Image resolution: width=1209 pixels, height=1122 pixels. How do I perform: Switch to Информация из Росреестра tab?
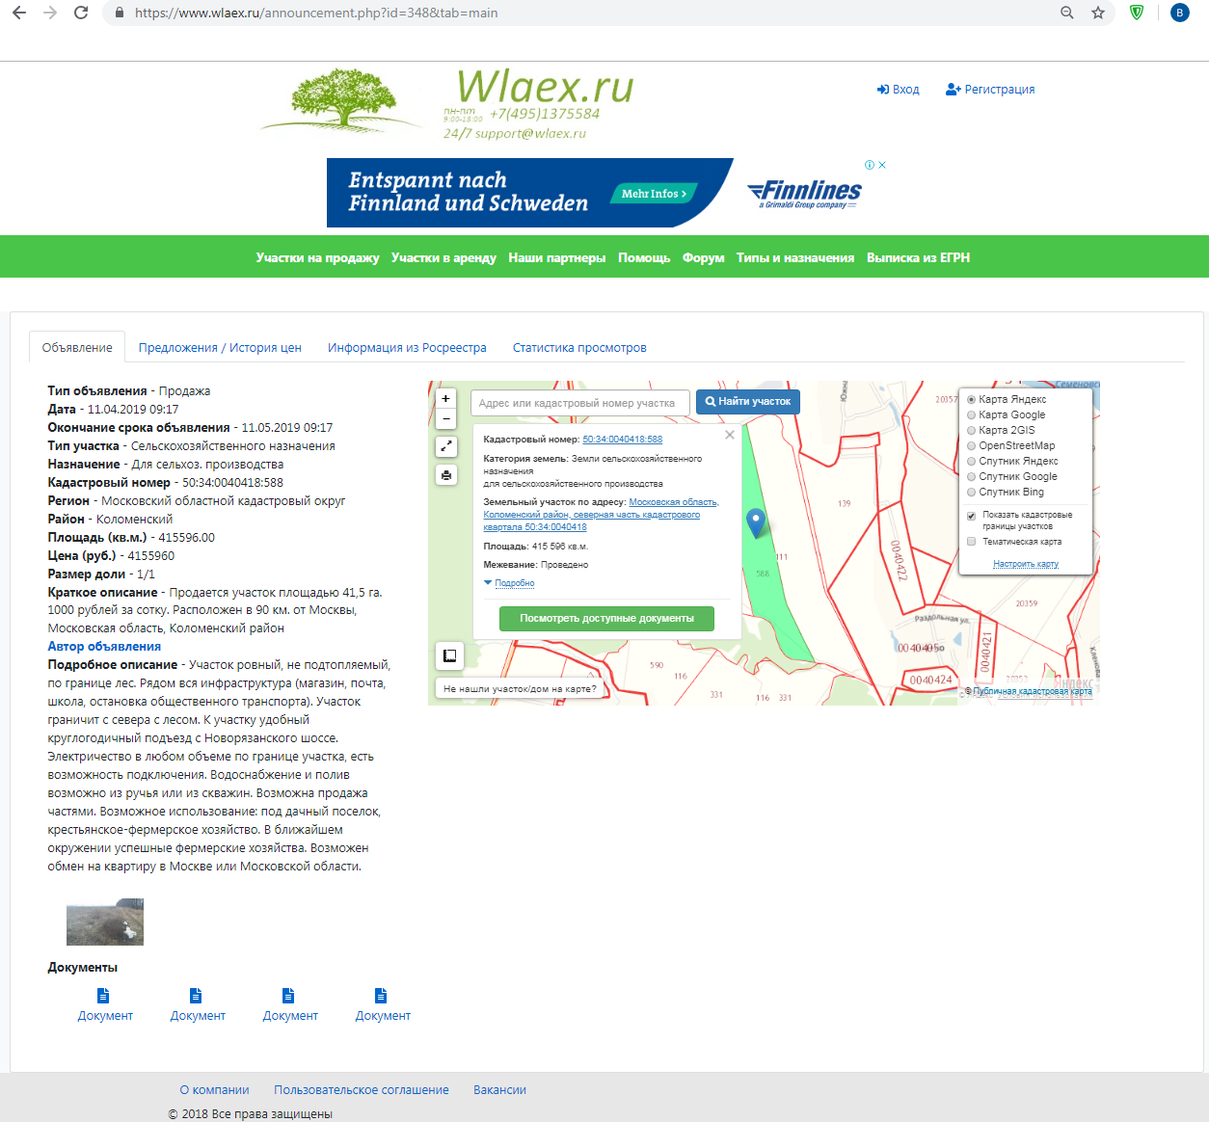point(407,347)
